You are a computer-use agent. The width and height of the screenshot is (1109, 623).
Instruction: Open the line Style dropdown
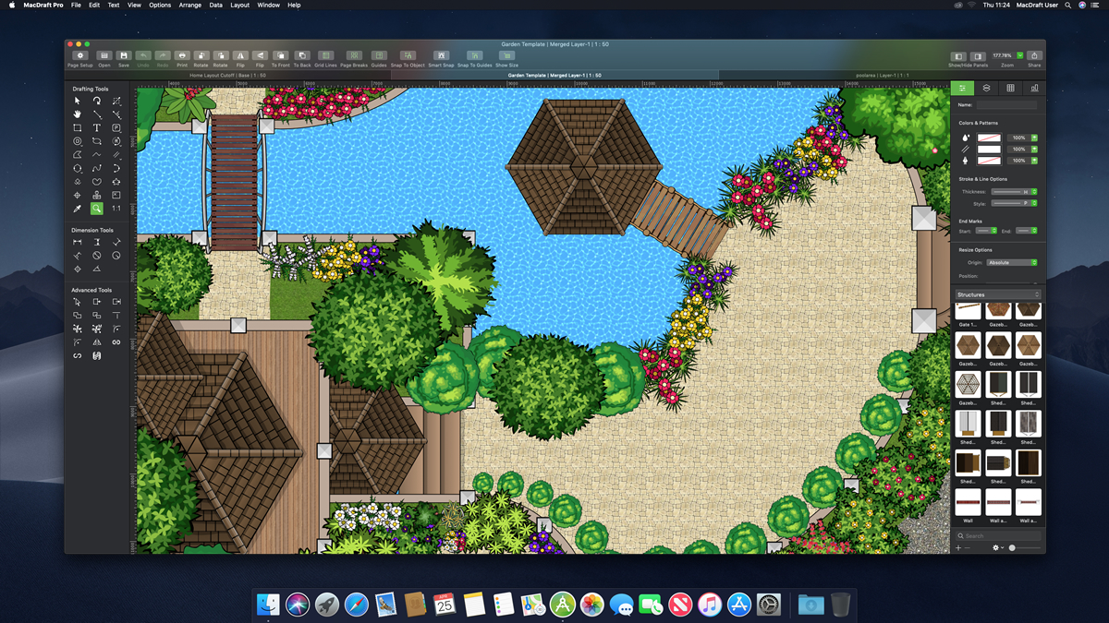[x=1014, y=203]
